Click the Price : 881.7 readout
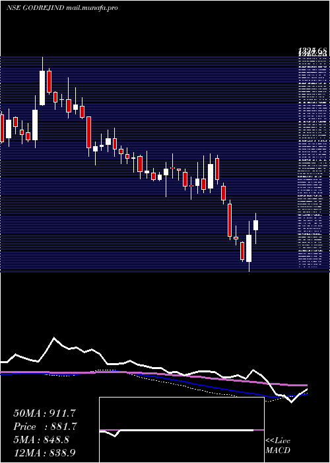 pyautogui.click(x=46, y=427)
